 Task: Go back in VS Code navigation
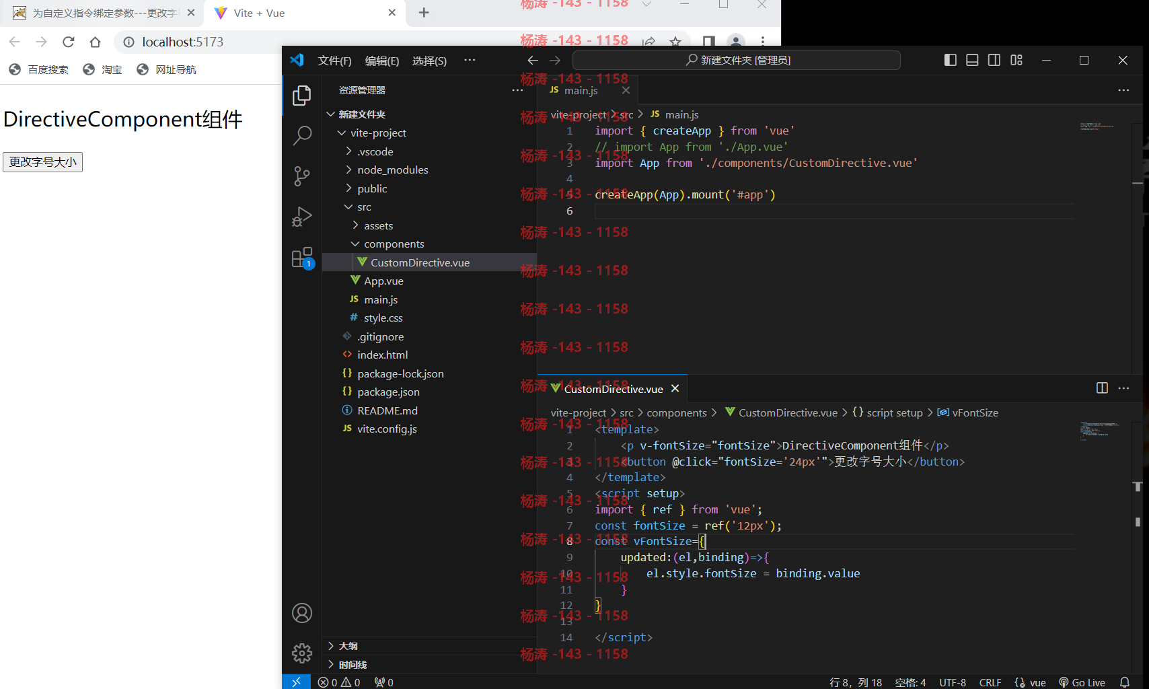click(533, 61)
